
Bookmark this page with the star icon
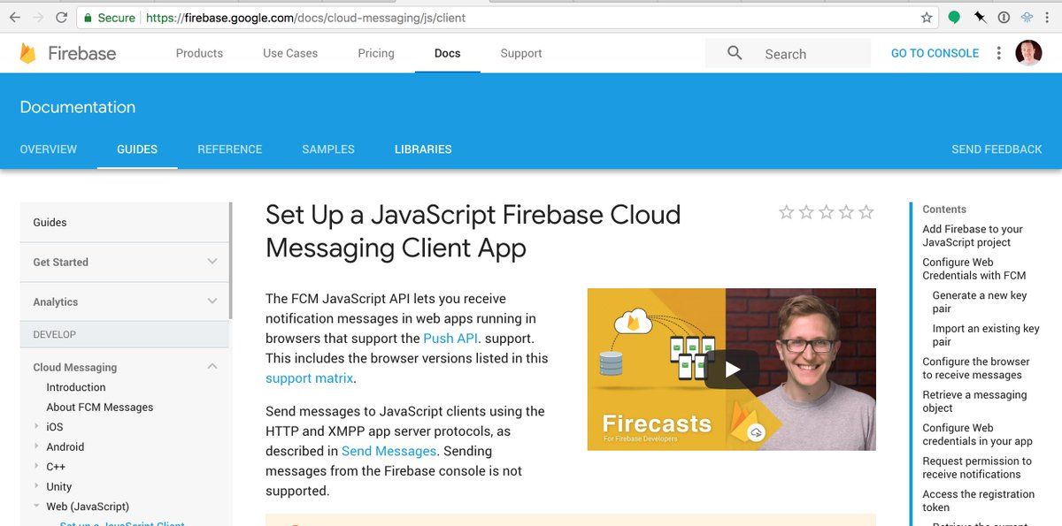coord(927,18)
